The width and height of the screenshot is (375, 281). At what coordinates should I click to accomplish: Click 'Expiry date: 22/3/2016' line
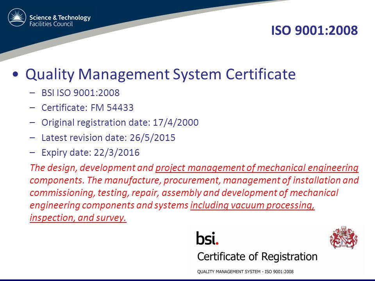pos(90,153)
